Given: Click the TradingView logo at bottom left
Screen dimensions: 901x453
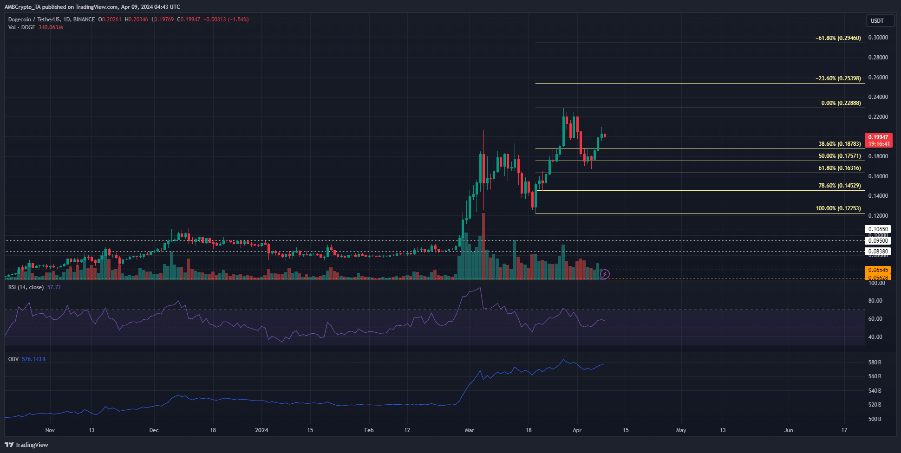Looking at the screenshot, I should coord(26,445).
